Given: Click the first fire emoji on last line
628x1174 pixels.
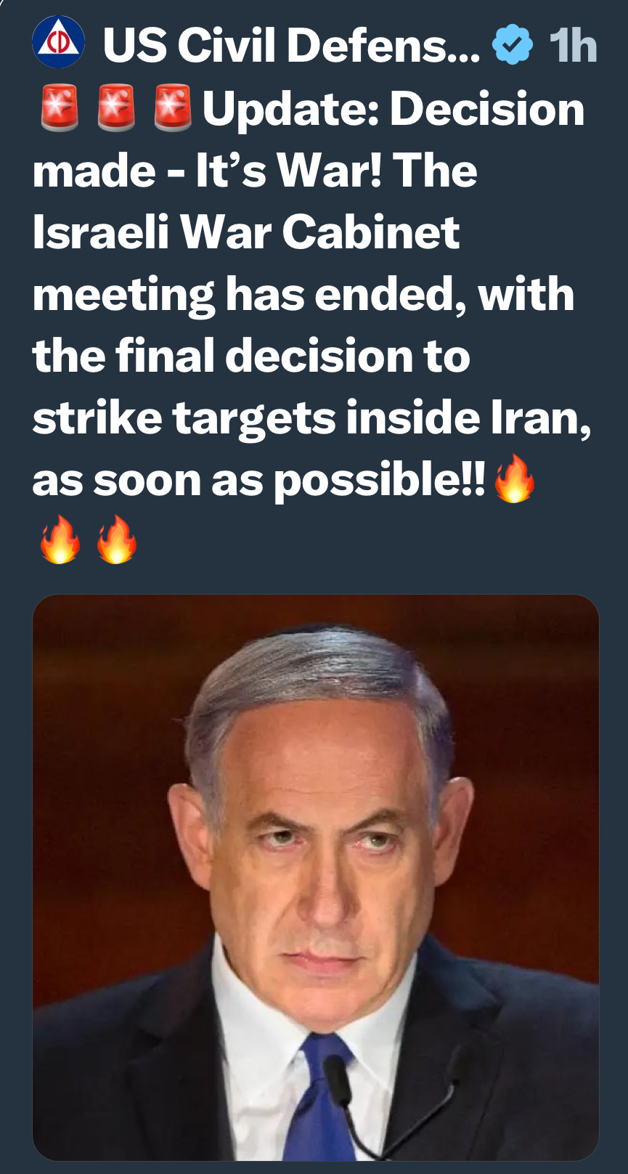Looking at the screenshot, I should [x=60, y=540].
